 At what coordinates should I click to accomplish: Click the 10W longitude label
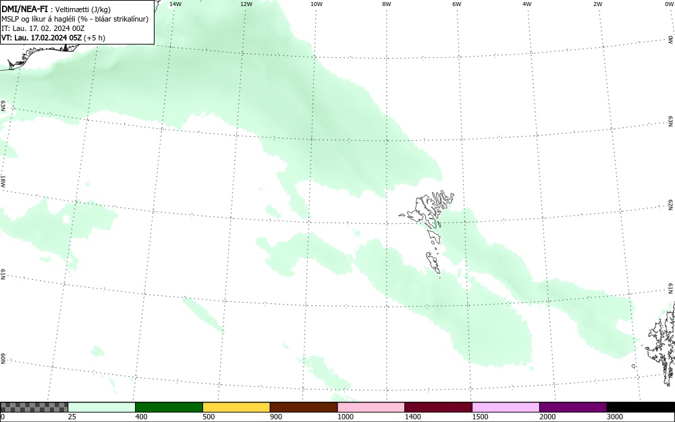317,4
